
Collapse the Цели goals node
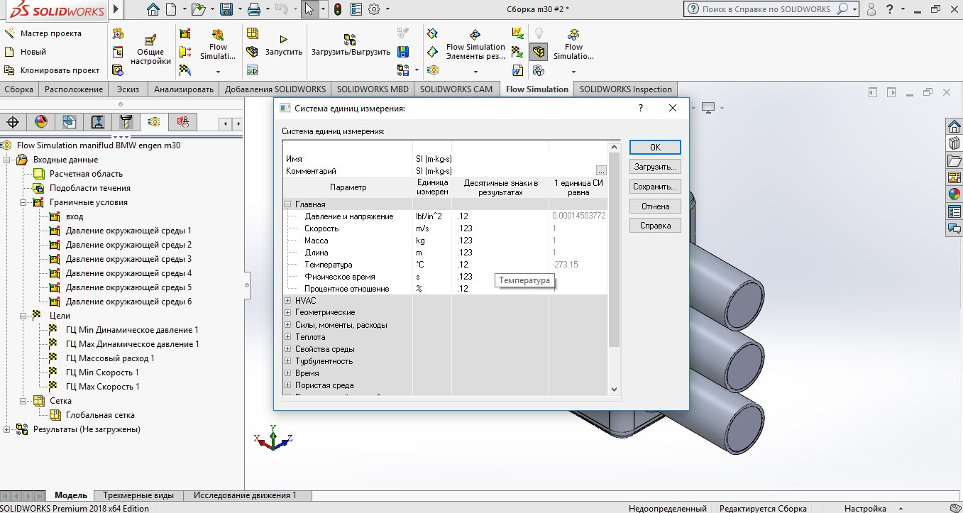[x=23, y=316]
